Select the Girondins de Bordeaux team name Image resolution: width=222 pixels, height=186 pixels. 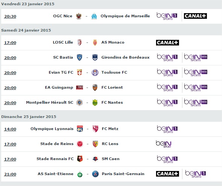126,57
